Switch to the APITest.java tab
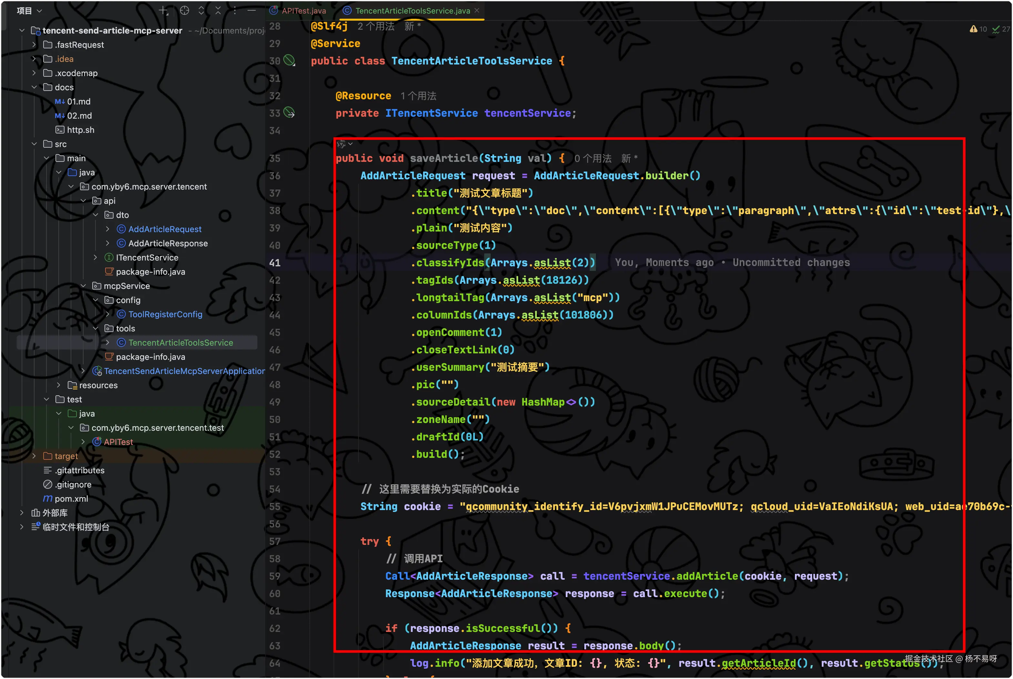Image resolution: width=1013 pixels, height=679 pixels. click(x=303, y=11)
